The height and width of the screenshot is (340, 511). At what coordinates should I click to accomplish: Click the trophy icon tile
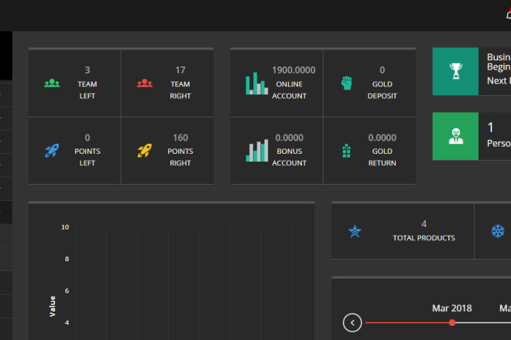455,71
